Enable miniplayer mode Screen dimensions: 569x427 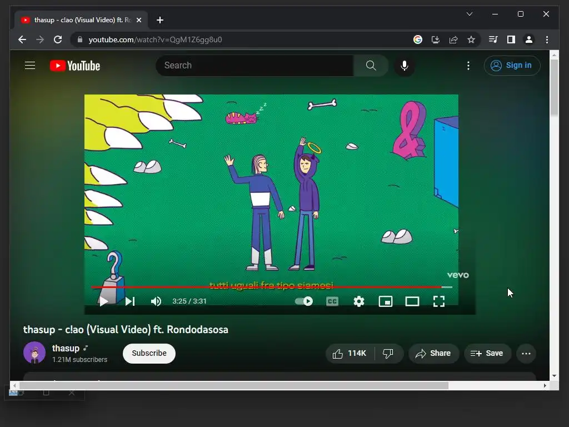click(x=386, y=301)
